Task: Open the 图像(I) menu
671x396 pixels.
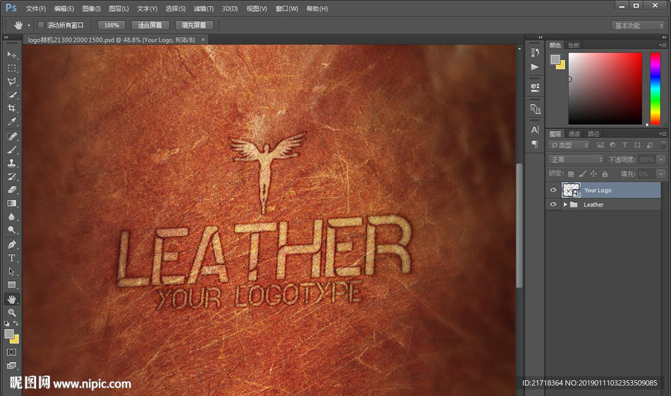Action: [92, 9]
